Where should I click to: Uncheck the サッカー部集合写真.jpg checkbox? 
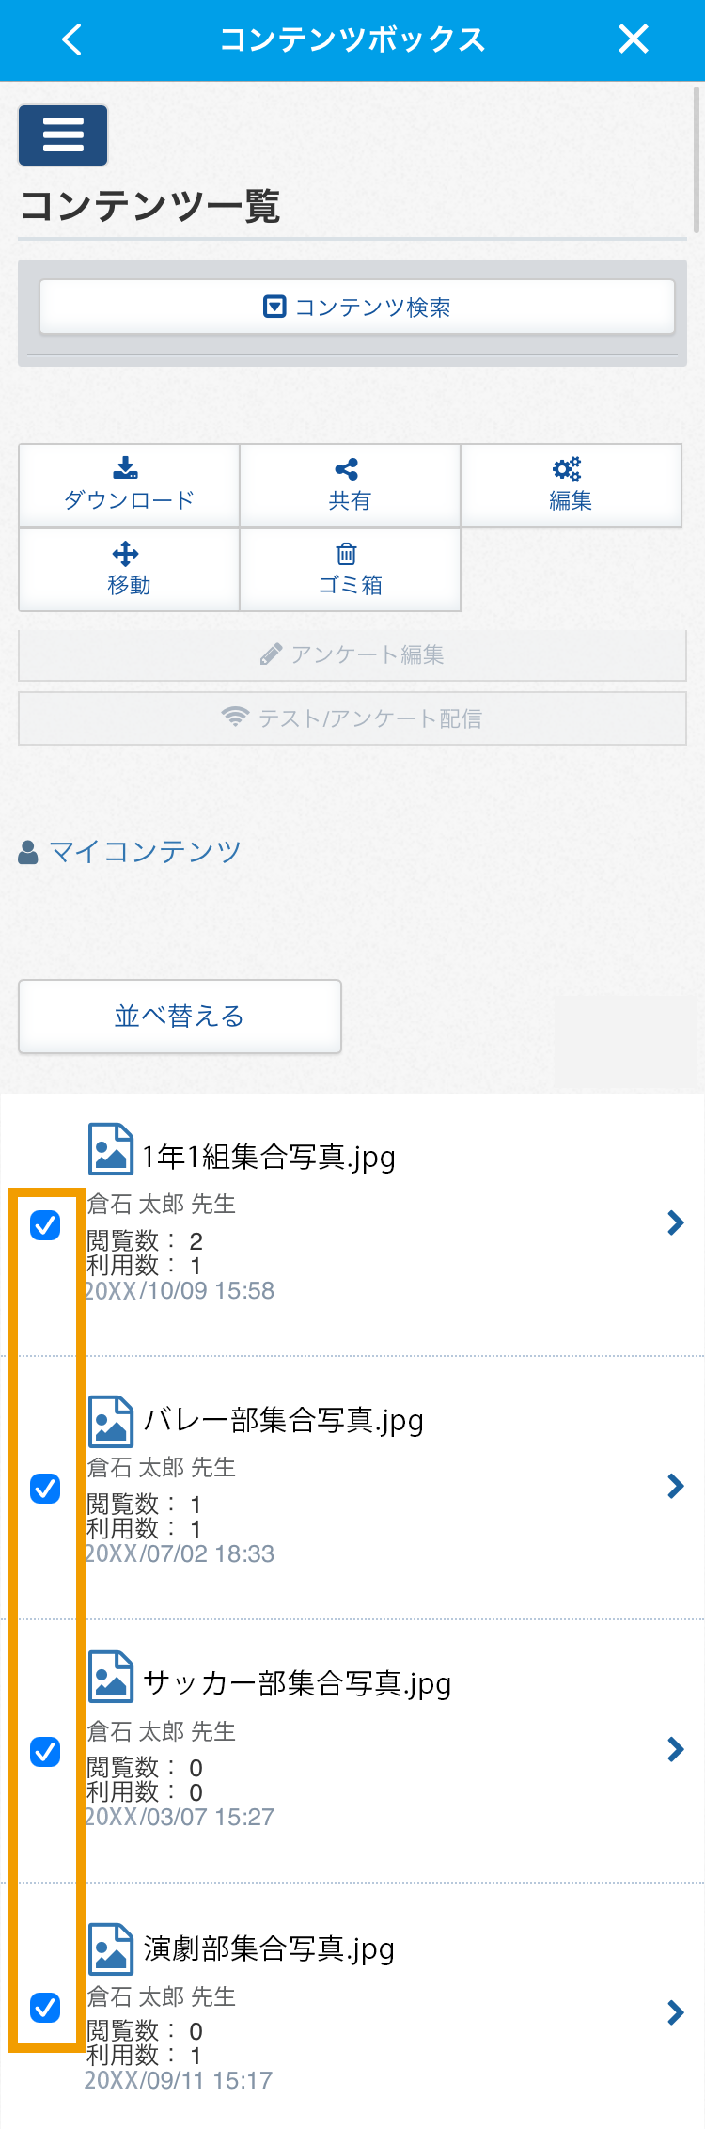coord(45,1752)
